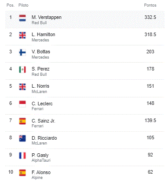Click the Piloto column header
Screen dimensions: 165x182
(x=23, y=5)
